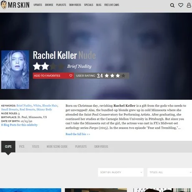Image resolution: width=192 pixels, height=192 pixels.
Task: Switch to the Skin Videos tab below bio
Action: 101,147
